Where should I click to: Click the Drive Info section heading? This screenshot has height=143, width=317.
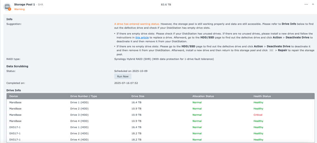pyautogui.click(x=14, y=90)
